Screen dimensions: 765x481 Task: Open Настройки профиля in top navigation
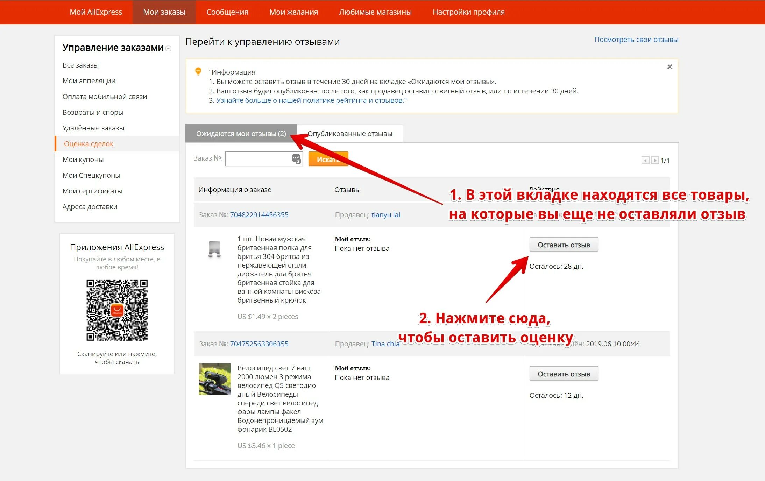click(469, 12)
